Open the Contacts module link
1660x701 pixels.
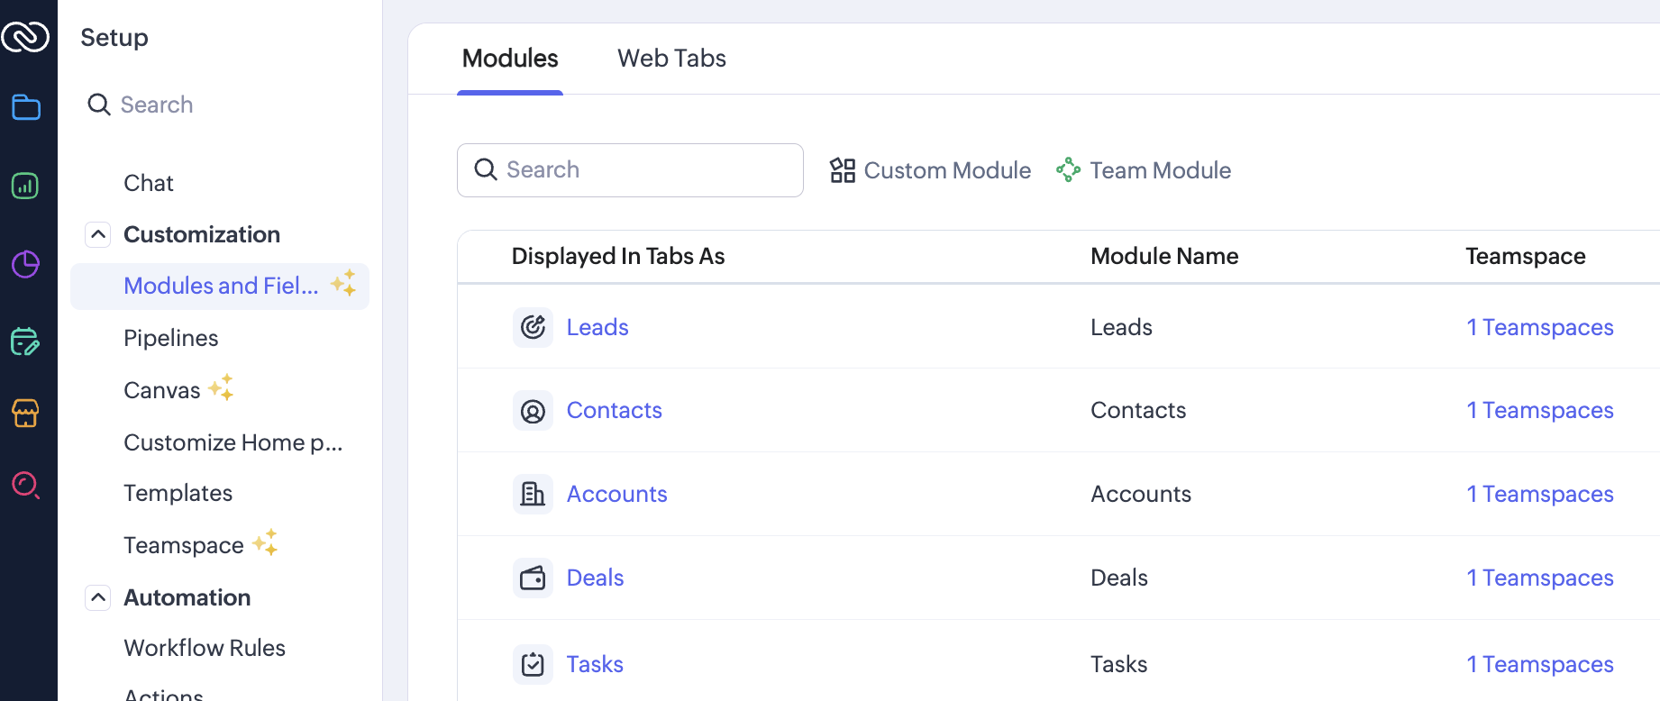(614, 411)
